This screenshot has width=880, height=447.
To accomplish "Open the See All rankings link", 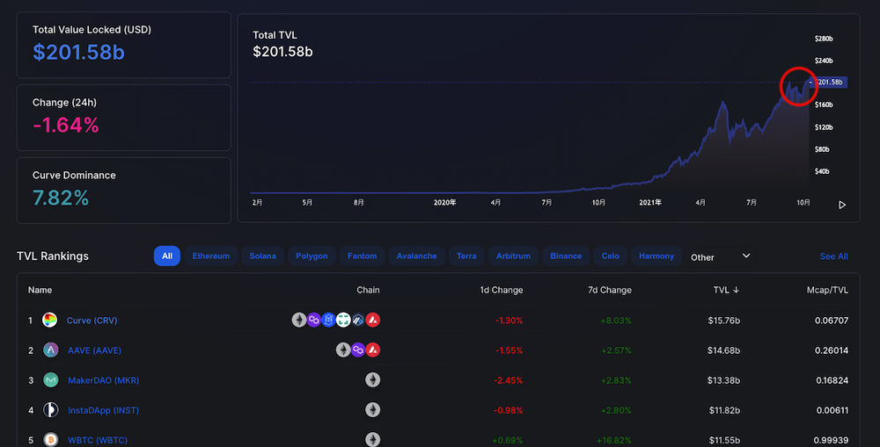I will coord(833,256).
